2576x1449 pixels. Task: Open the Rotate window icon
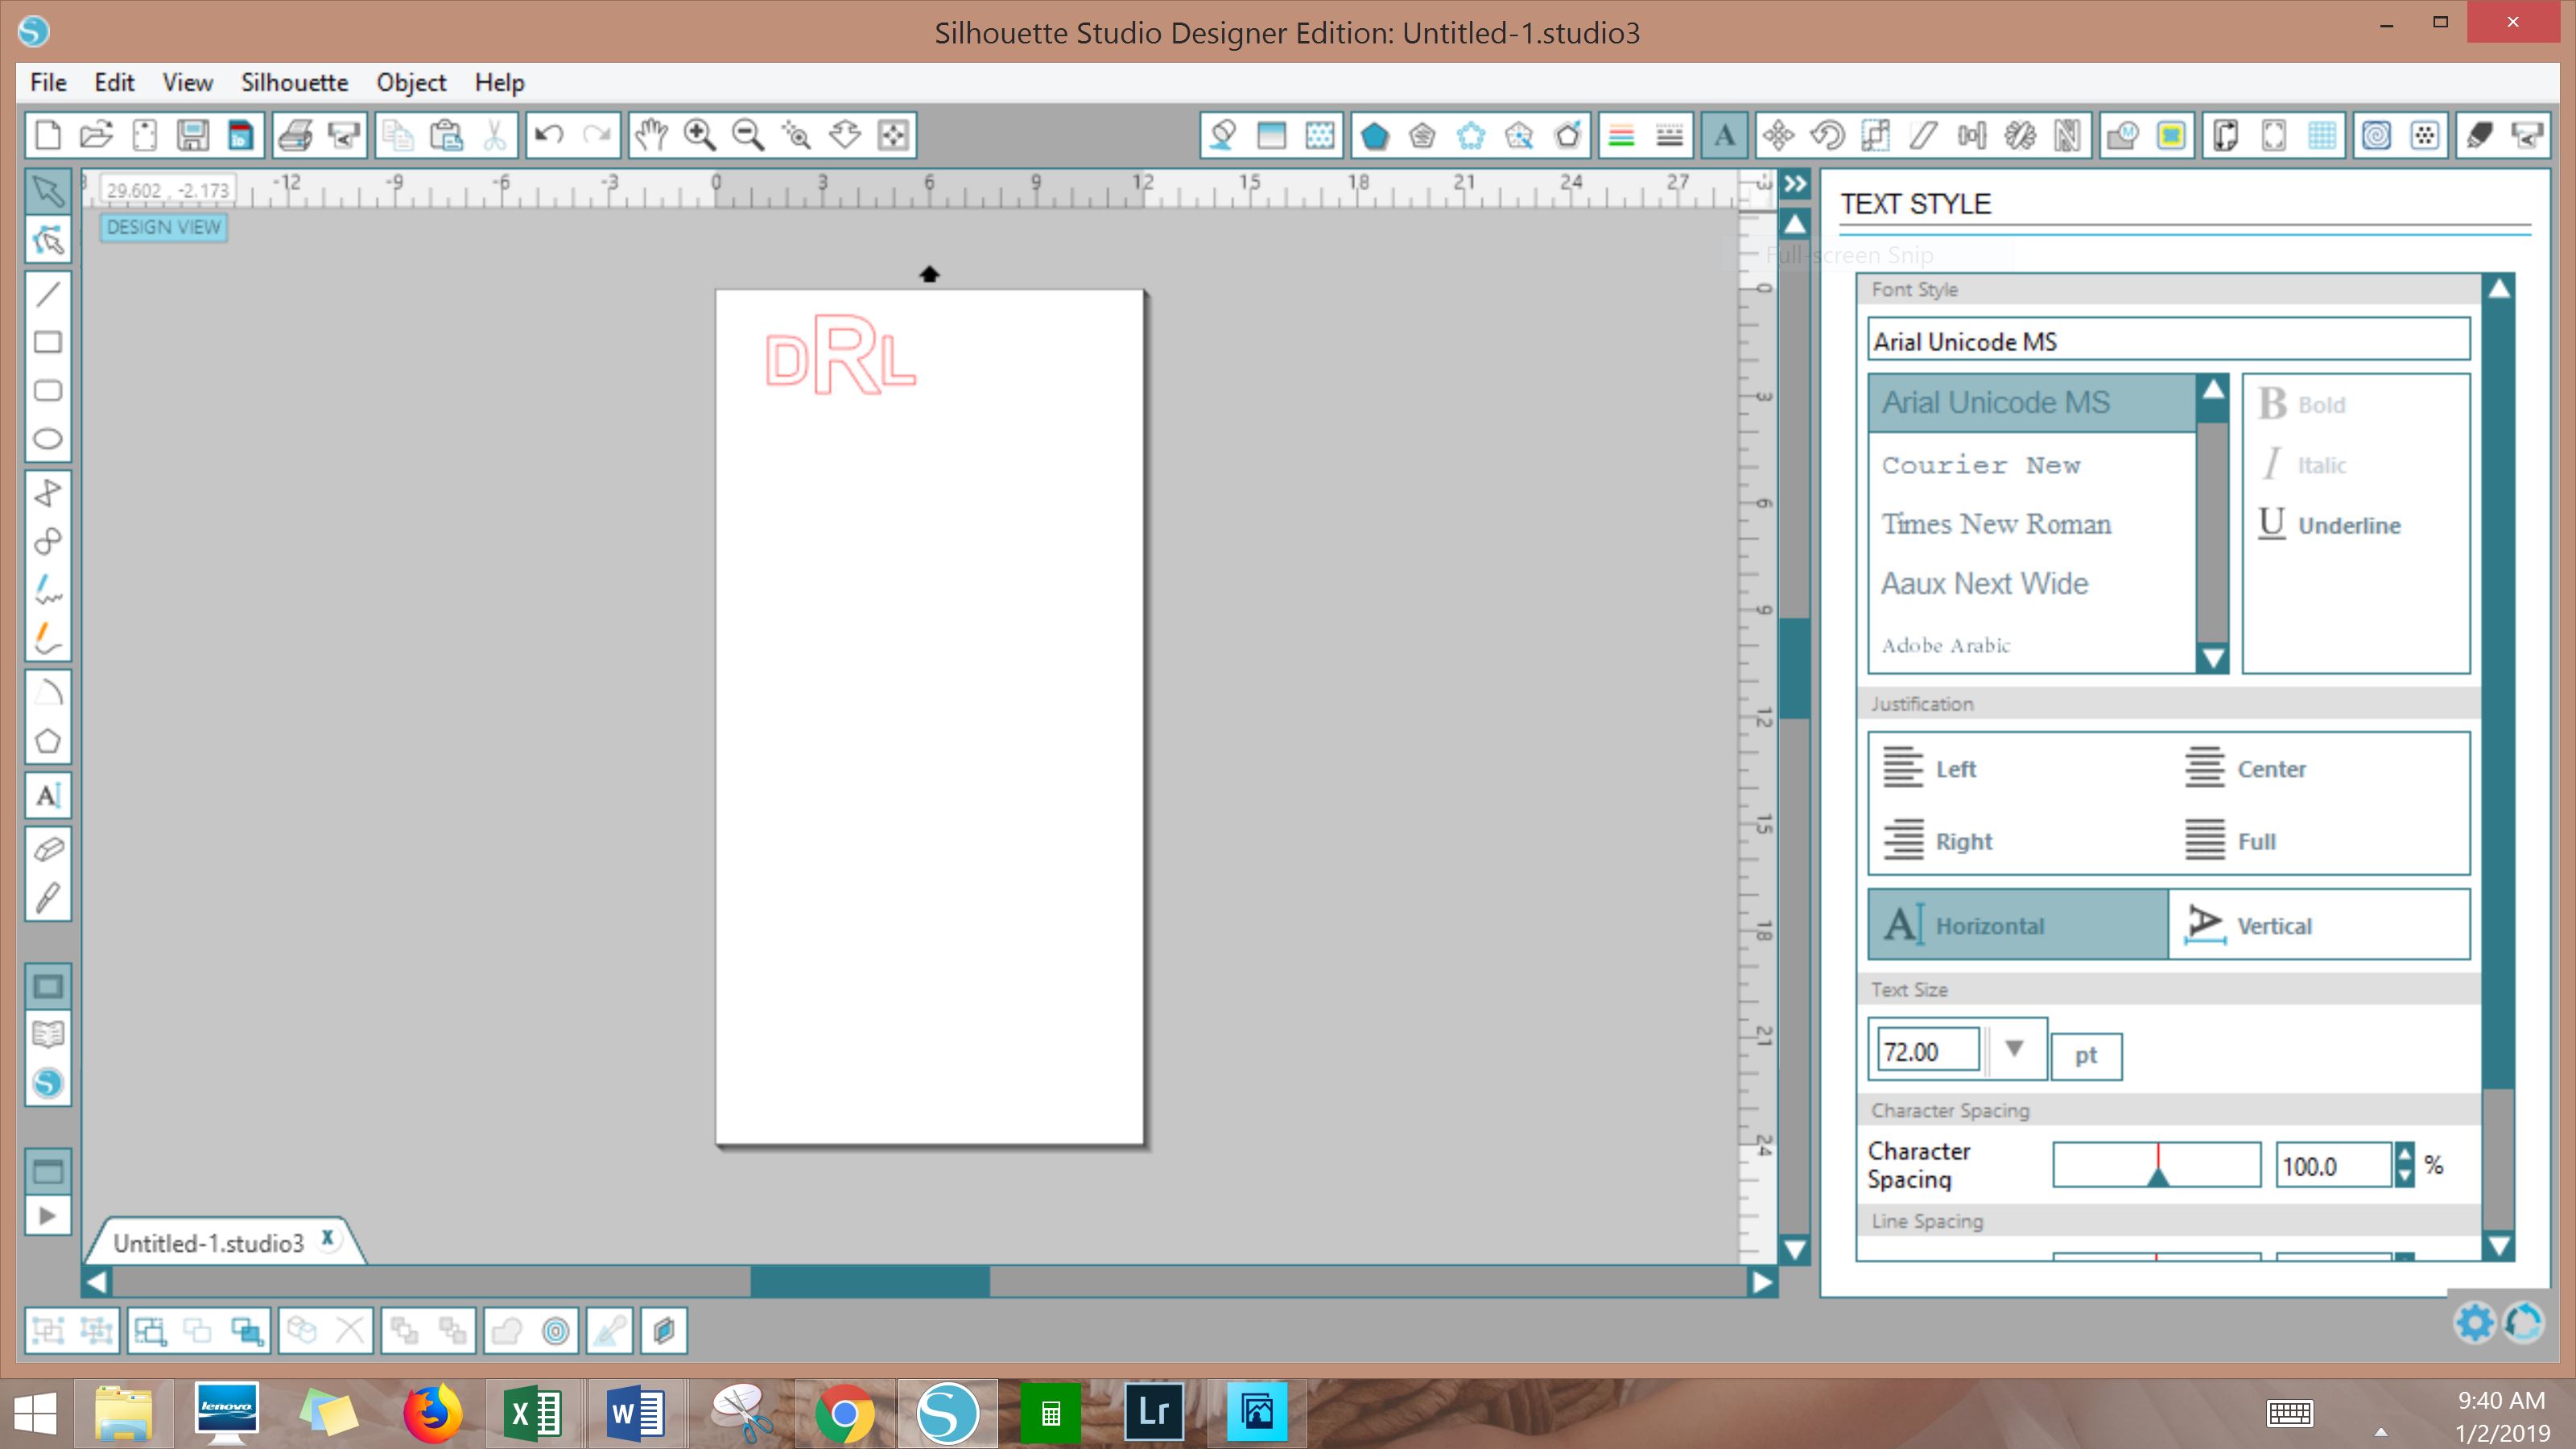coord(1827,135)
